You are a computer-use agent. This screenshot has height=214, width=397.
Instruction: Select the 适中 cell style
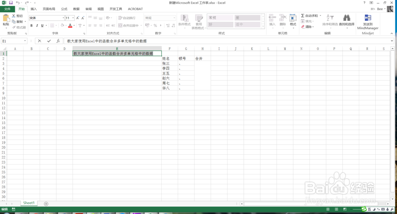247,25
